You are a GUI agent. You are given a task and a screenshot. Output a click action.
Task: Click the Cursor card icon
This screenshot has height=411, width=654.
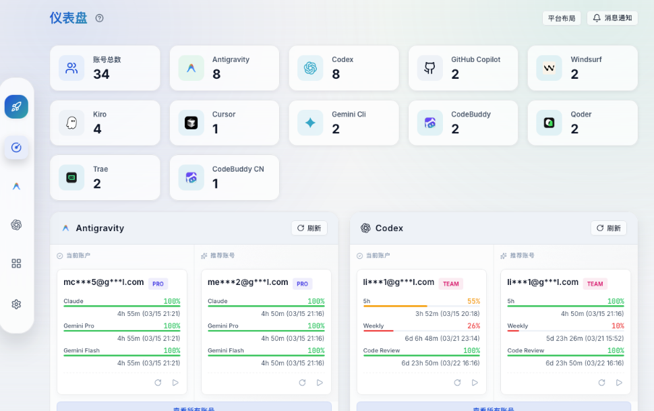click(191, 123)
